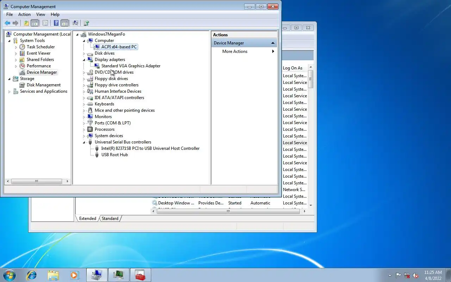Click the Up one level folder icon
The width and height of the screenshot is (451, 282).
click(26, 23)
